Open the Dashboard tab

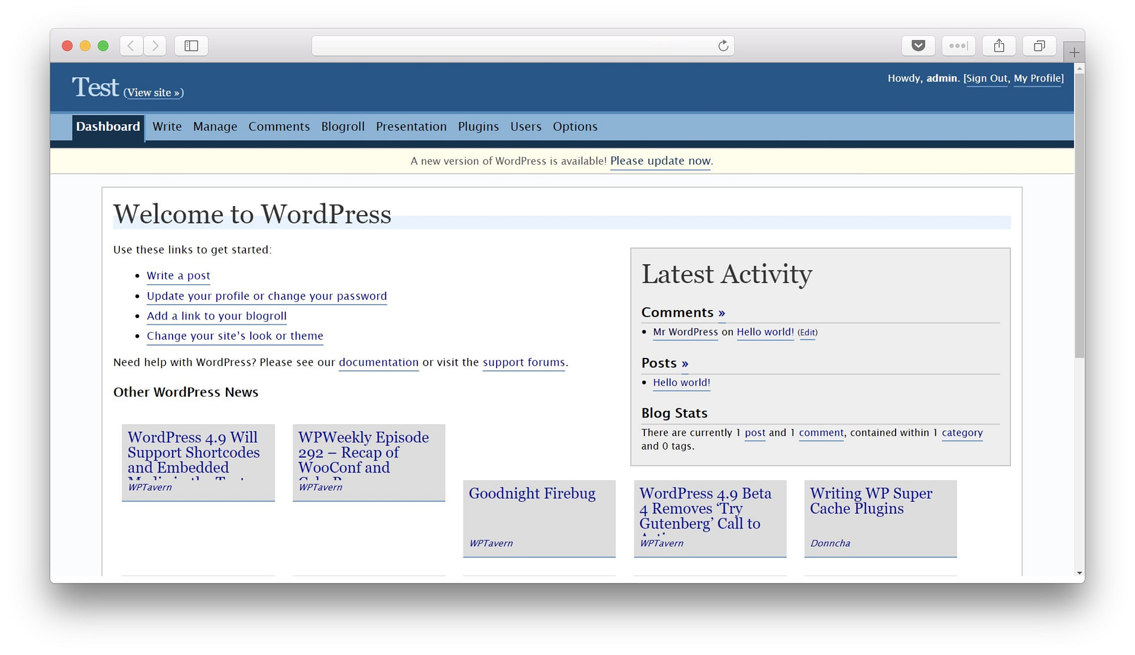[108, 126]
